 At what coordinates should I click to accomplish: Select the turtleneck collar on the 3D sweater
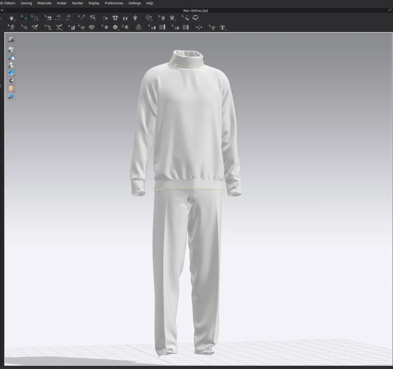point(186,58)
